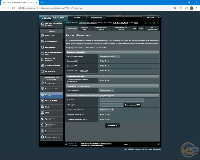
Task: Open VPN settings in sidebar
Action: click(x=51, y=113)
